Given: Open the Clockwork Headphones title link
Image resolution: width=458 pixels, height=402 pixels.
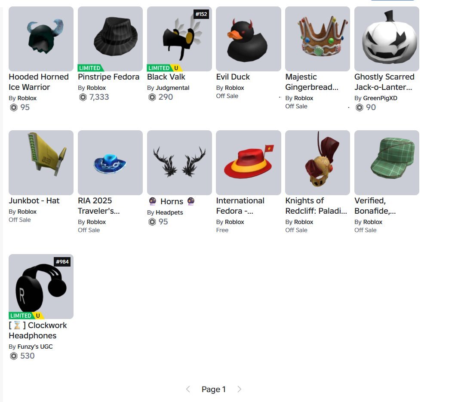Looking at the screenshot, I should [38, 331].
